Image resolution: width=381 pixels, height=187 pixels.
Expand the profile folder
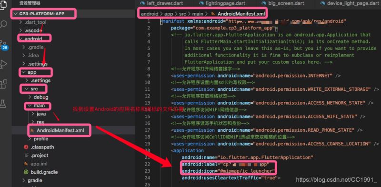30,139
